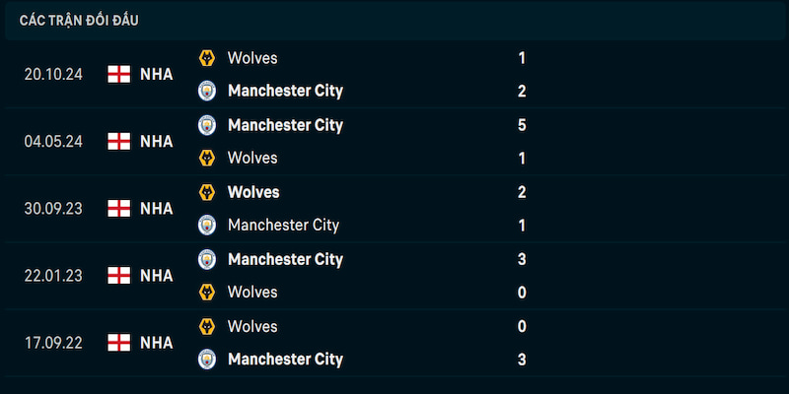This screenshot has height=394, width=789.
Task: Click Manchester City score 5 in 04.05.24 match
Action: point(522,125)
